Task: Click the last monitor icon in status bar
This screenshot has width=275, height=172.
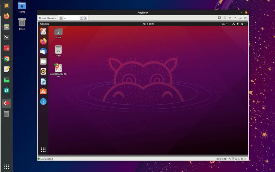Action: 245,159
